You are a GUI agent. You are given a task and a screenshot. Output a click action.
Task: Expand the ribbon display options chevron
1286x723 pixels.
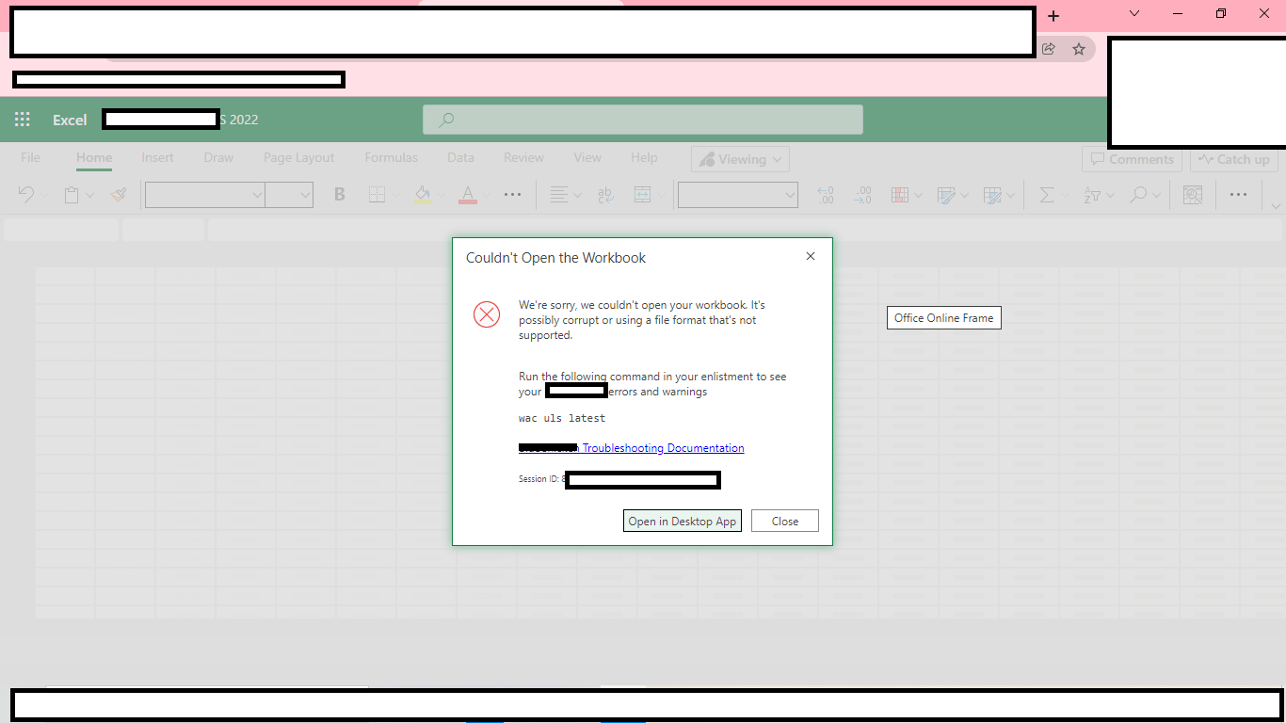click(1276, 206)
